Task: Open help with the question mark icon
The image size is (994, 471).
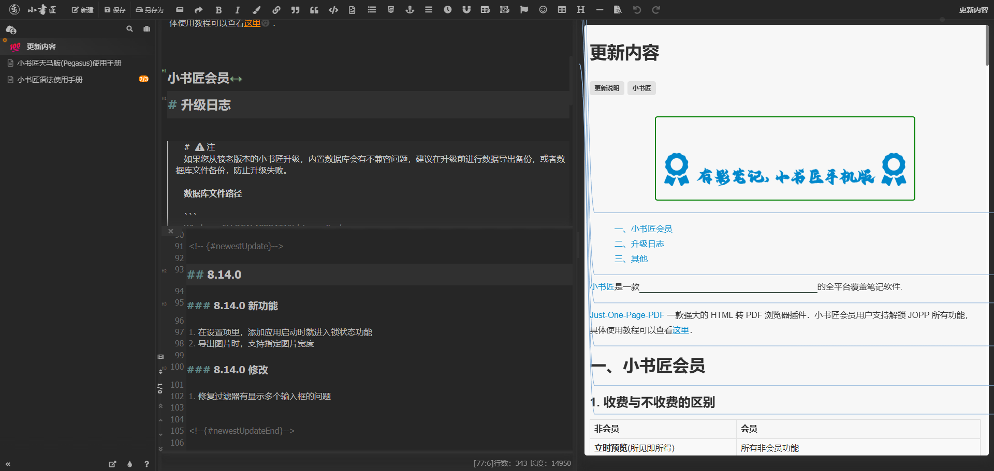Action: [147, 464]
